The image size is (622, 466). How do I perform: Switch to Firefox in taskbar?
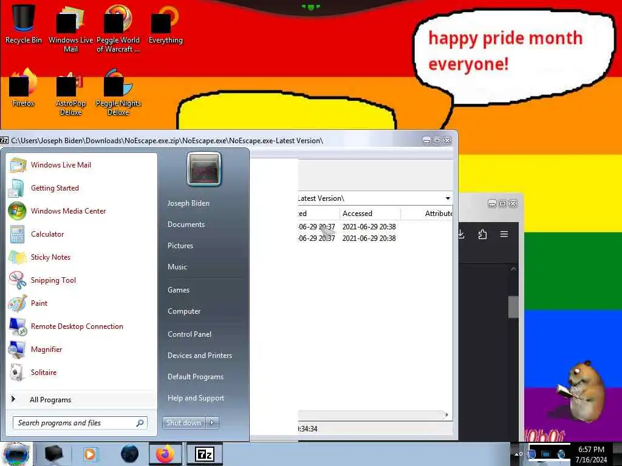tap(165, 454)
